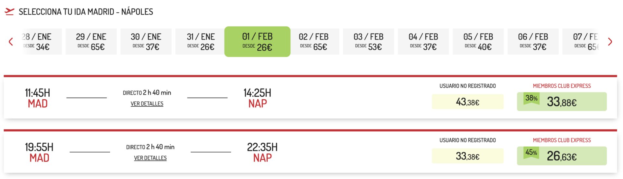Switch to the 04 / FEB date

[423, 42]
